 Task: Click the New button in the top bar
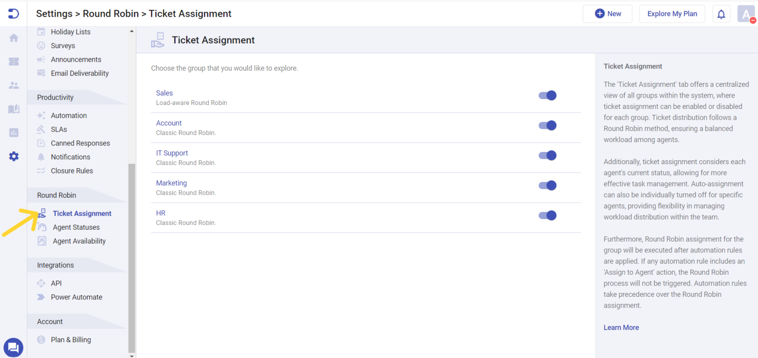tap(607, 13)
